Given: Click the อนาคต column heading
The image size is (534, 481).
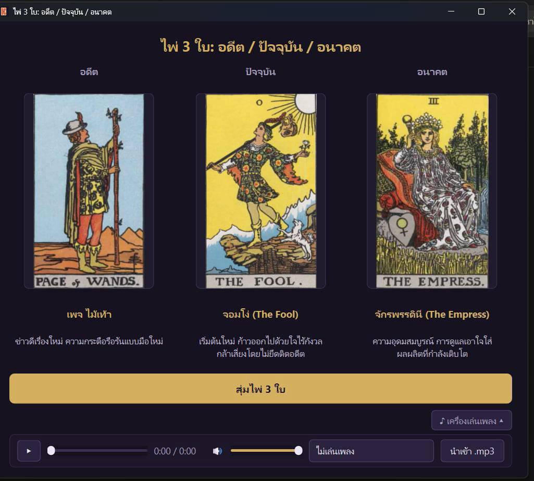Looking at the screenshot, I should tap(432, 72).
